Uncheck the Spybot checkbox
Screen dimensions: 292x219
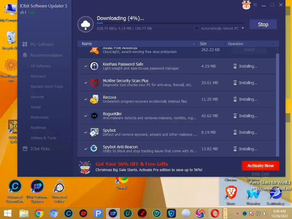86,132
